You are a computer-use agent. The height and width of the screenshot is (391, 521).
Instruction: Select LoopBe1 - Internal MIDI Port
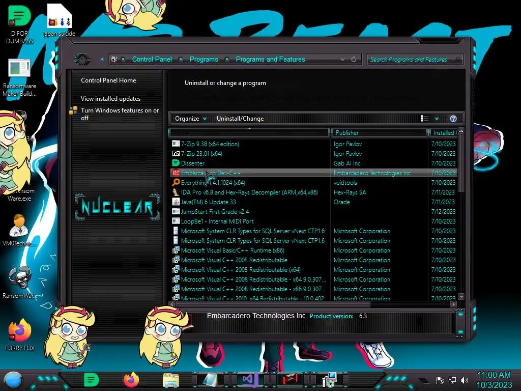[313, 221]
